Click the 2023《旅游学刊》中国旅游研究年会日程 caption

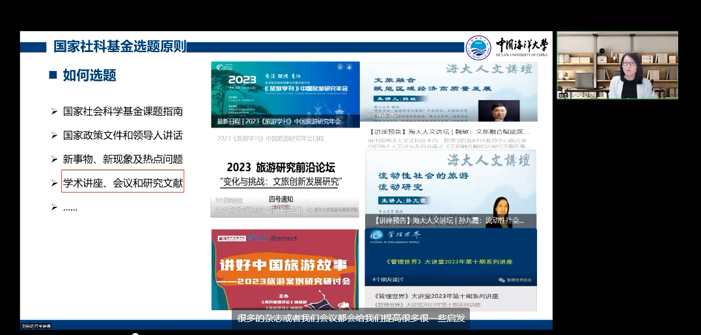pos(270,139)
